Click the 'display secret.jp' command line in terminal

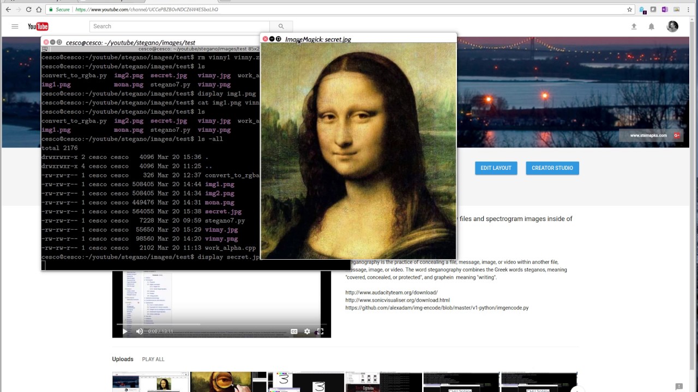(151, 257)
